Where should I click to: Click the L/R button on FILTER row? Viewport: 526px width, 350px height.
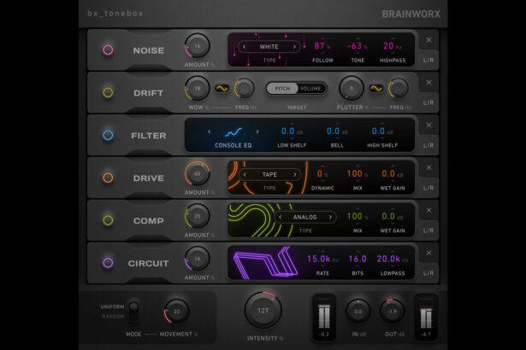point(428,145)
